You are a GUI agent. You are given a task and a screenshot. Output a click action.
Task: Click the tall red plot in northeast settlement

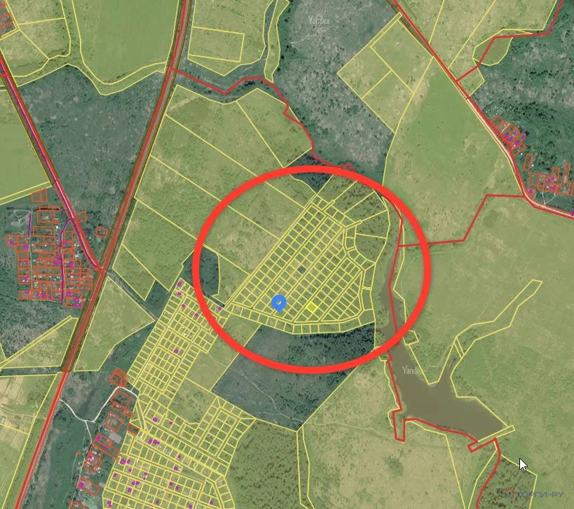coord(528,162)
